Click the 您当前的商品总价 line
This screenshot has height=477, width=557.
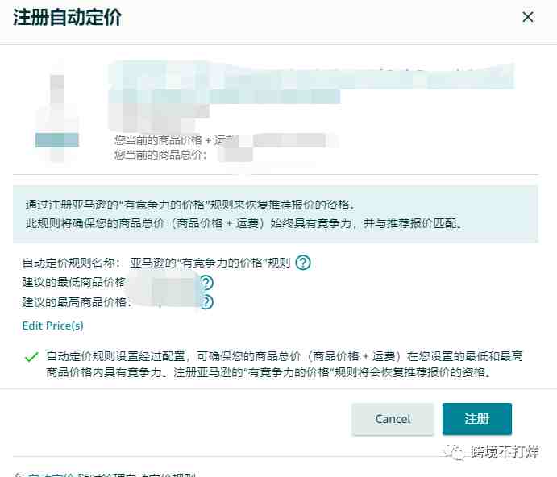[160, 155]
